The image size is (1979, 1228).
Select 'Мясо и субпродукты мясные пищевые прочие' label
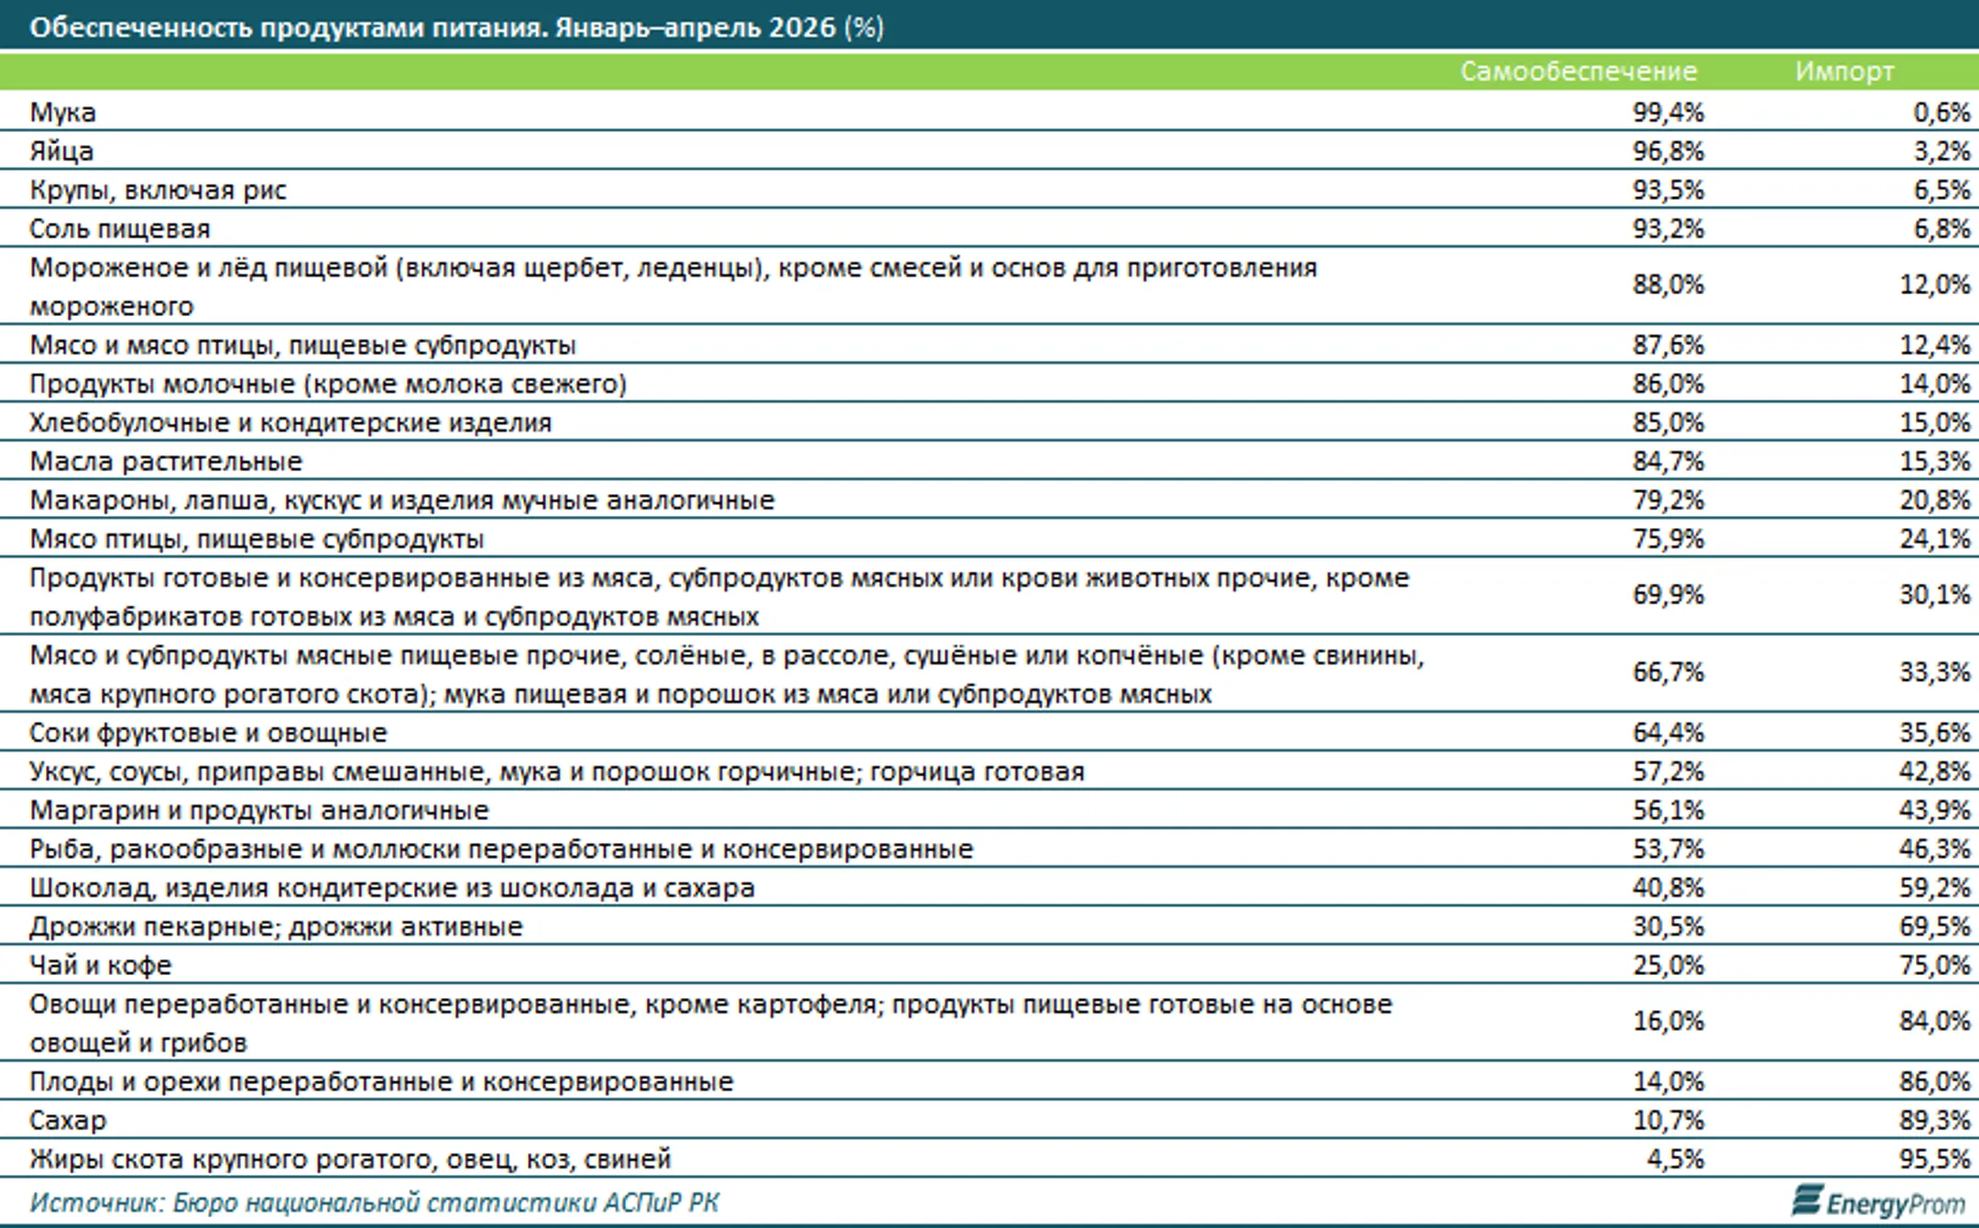[x=727, y=674]
